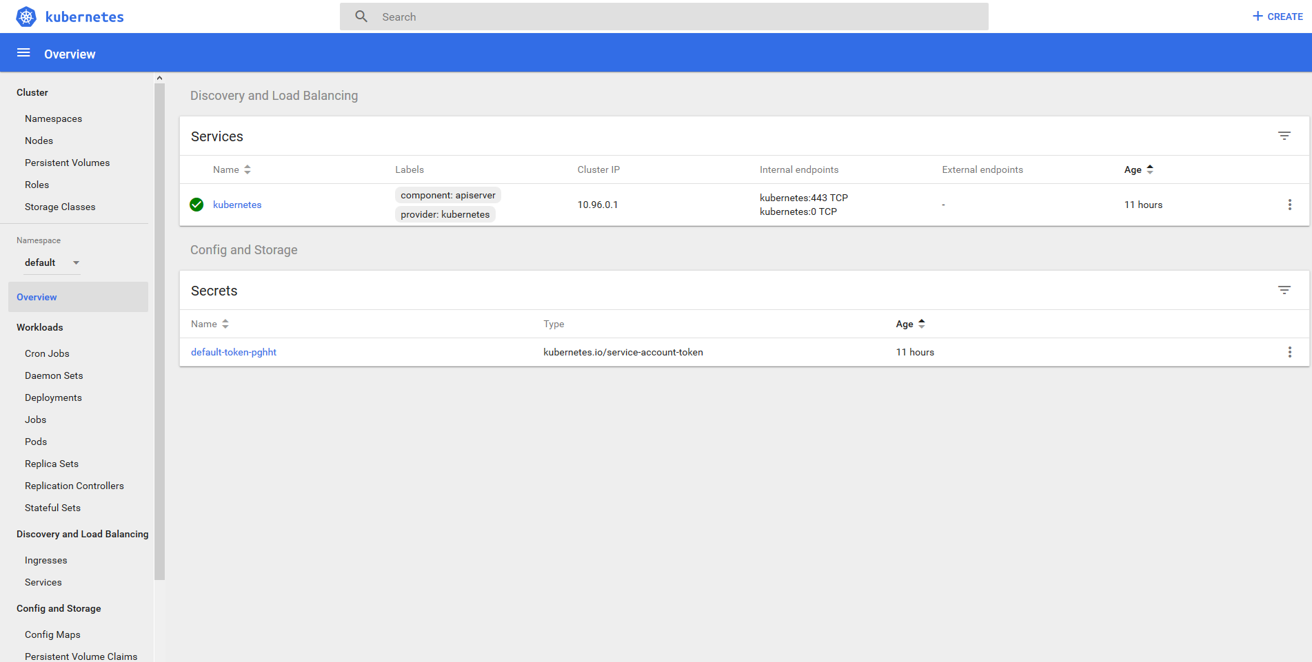Click the Secrets Type column header
1312x662 pixels.
554,324
